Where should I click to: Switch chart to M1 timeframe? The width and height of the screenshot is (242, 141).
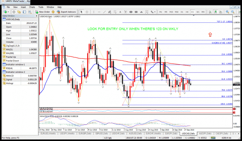161,12
